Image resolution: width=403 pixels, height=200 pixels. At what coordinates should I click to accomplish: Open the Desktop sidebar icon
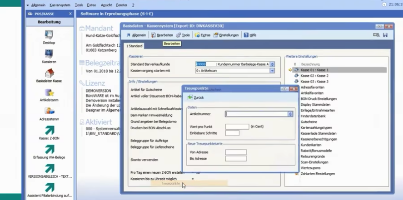point(49,34)
